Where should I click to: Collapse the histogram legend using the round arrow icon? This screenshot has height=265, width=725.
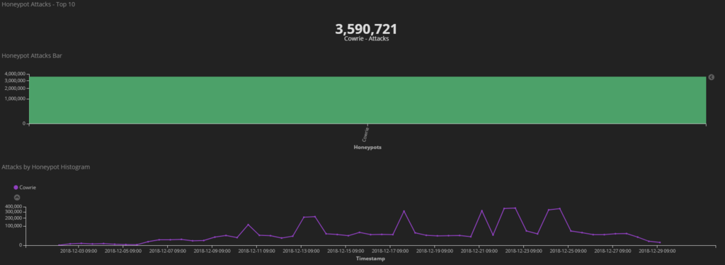[17, 198]
